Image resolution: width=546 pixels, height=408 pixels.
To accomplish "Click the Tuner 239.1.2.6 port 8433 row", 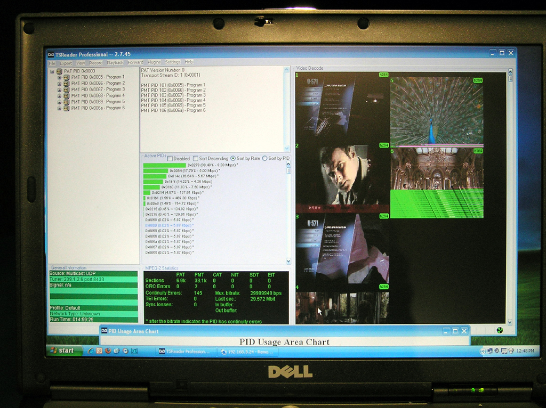I will coord(93,279).
